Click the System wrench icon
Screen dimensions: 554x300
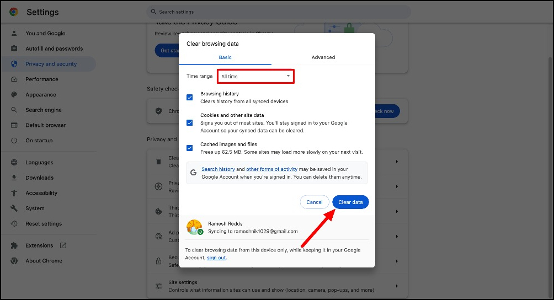click(x=14, y=208)
